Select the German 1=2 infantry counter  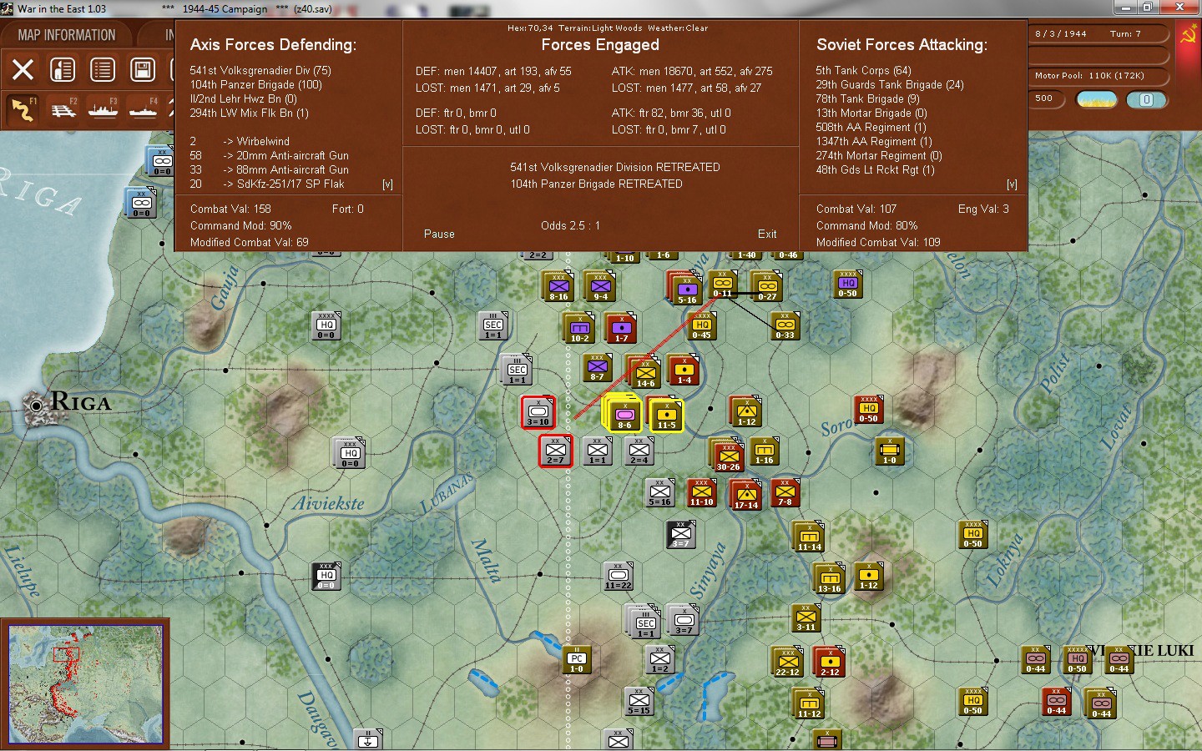tap(659, 658)
